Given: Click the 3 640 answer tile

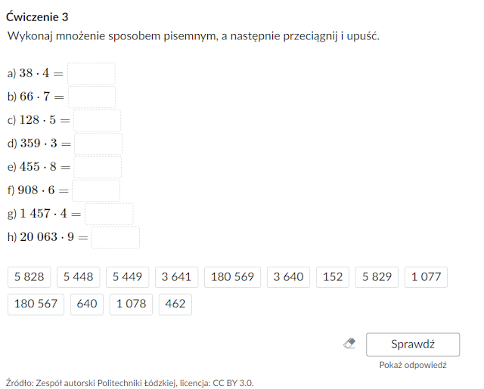Looking at the screenshot, I should click(x=288, y=276).
